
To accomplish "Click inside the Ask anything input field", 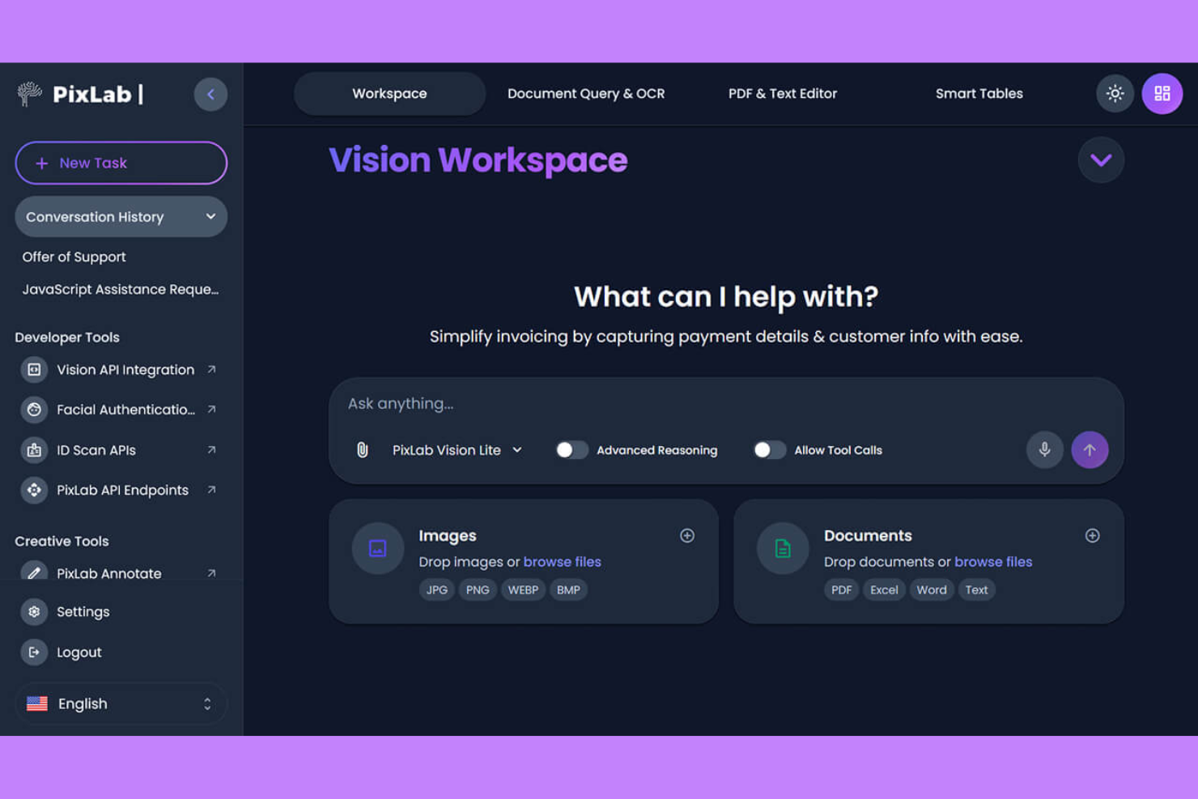I will pos(648,403).
